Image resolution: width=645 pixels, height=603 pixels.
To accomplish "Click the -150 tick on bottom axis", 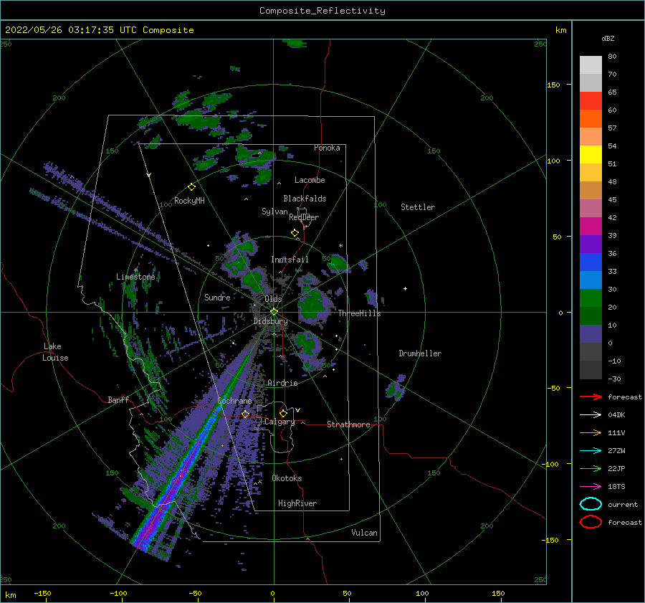I will click(42, 593).
